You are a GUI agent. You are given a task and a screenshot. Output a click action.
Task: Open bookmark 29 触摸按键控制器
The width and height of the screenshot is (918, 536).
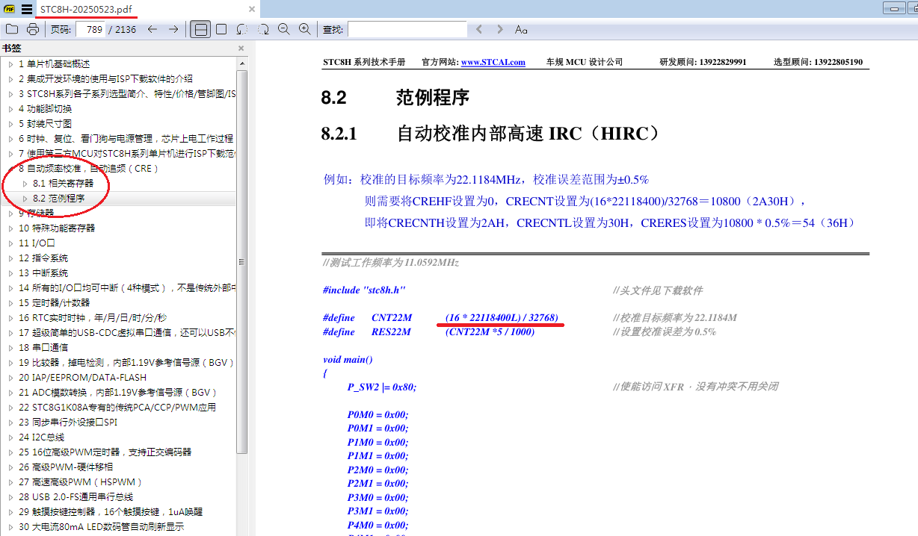click(x=111, y=511)
